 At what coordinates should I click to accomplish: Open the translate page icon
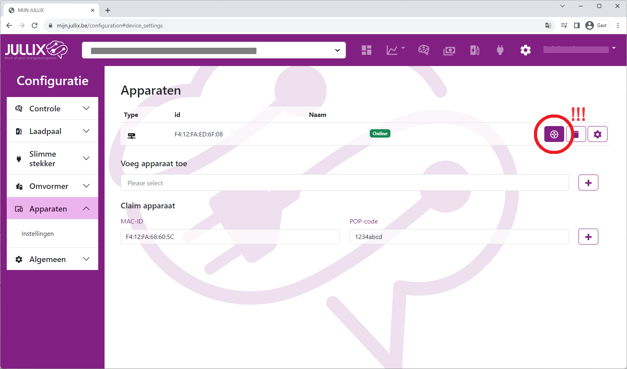(x=548, y=25)
